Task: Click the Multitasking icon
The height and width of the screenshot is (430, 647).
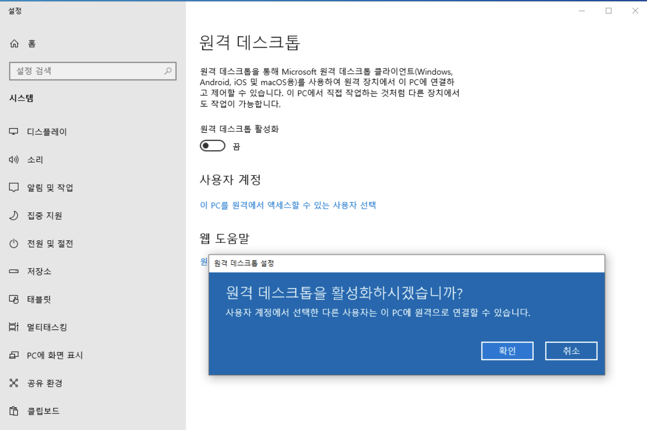Action: 14,327
